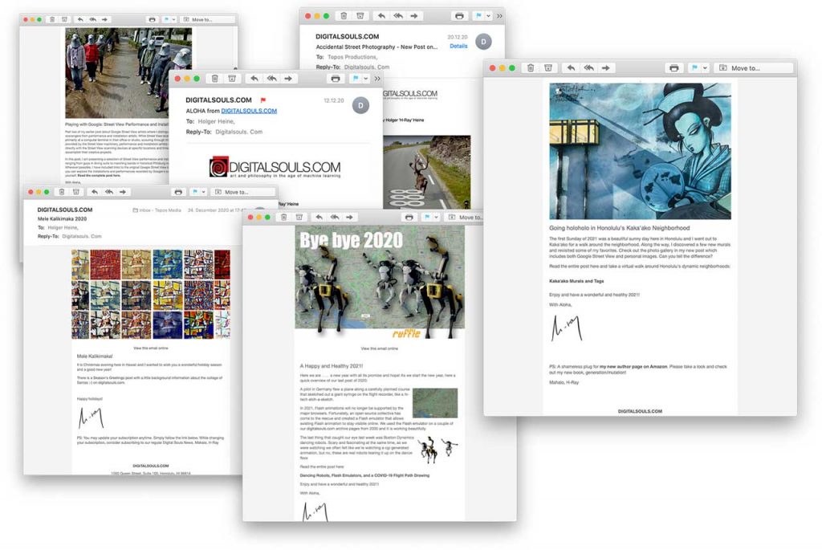
Task: Open Kaka'ako Murals and Tags link
Action: tap(576, 281)
